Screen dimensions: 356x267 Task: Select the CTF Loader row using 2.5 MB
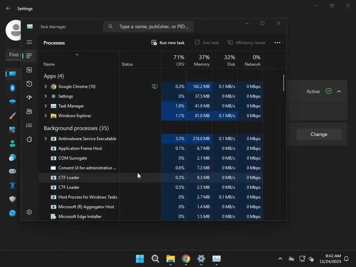coord(151,187)
